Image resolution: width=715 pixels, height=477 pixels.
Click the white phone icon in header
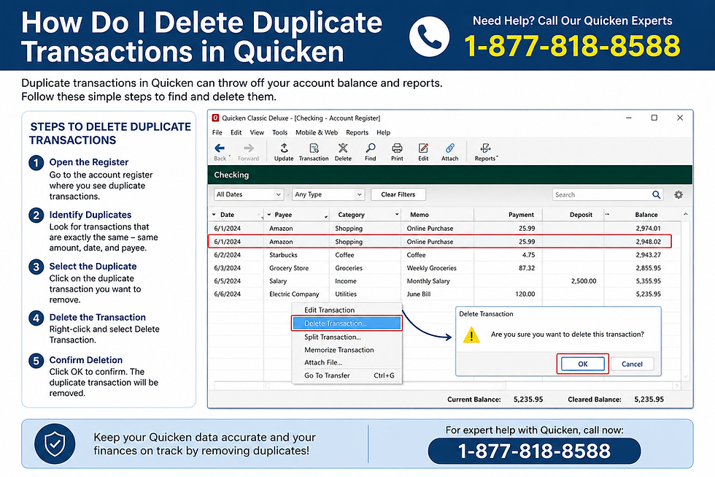click(429, 37)
